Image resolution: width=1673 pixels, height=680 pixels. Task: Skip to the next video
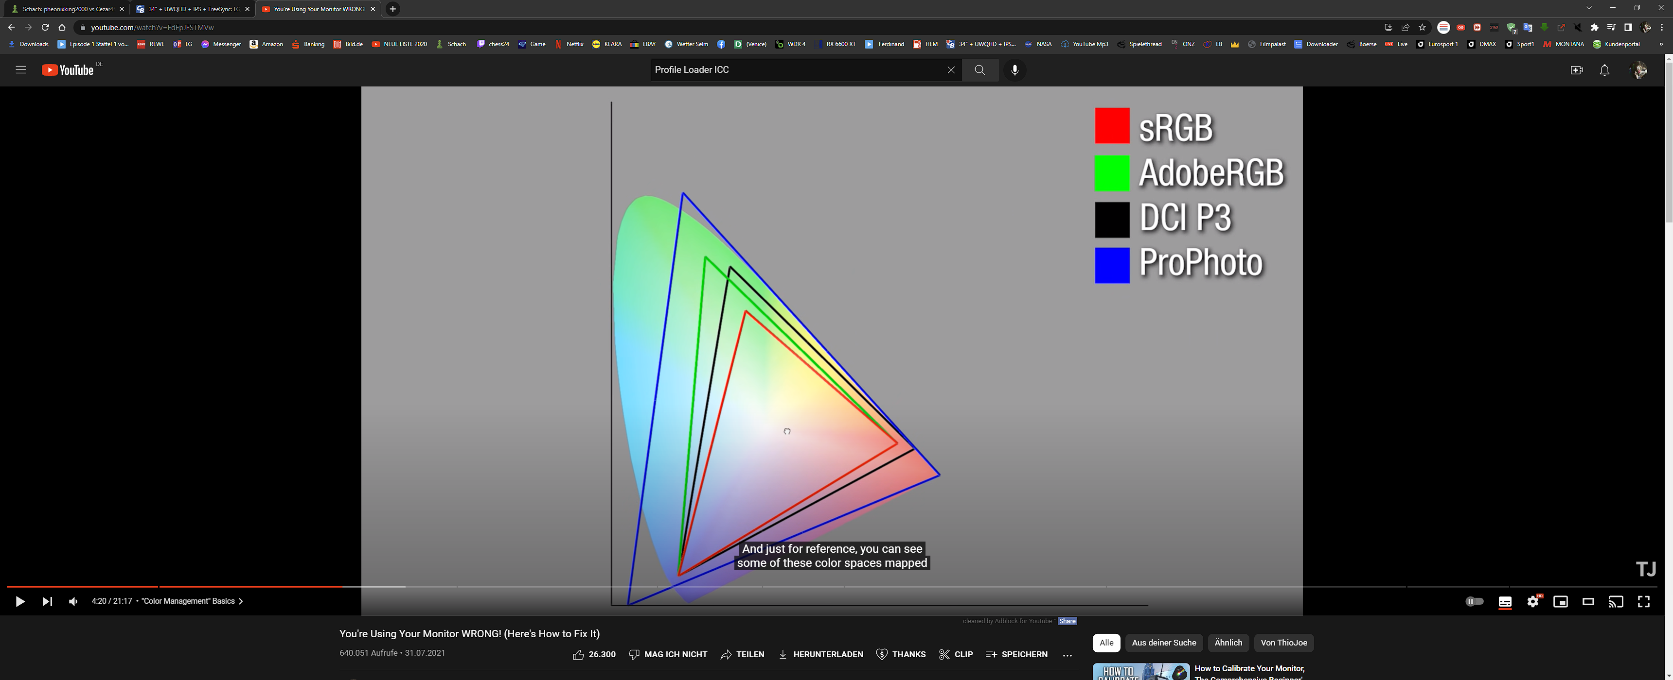click(47, 601)
